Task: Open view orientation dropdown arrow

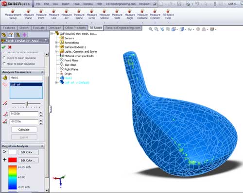Action: [x=177, y=30]
